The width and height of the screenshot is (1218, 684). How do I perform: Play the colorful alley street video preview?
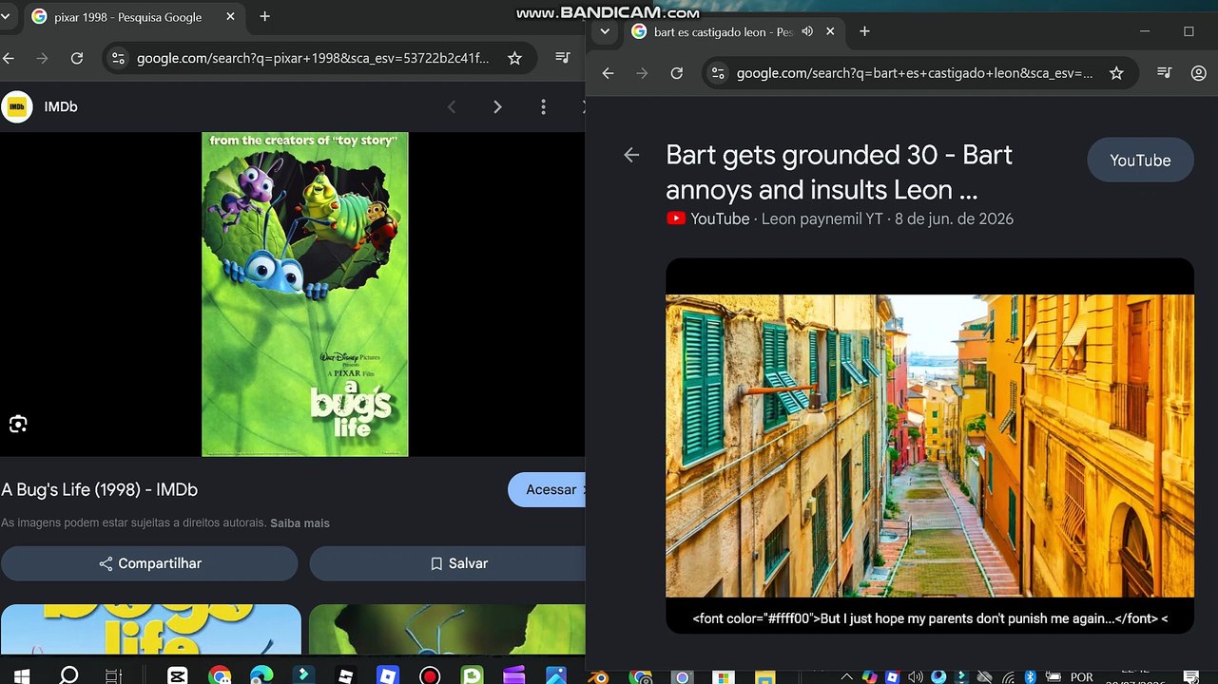[930, 446]
